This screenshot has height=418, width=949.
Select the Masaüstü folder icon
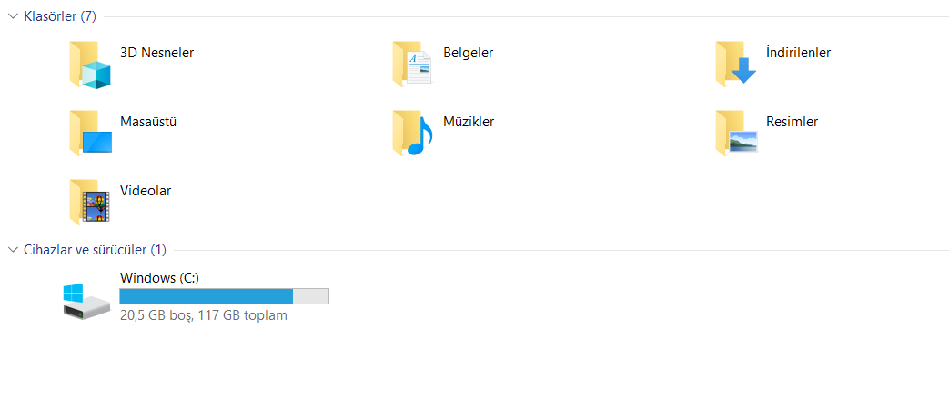point(90,133)
